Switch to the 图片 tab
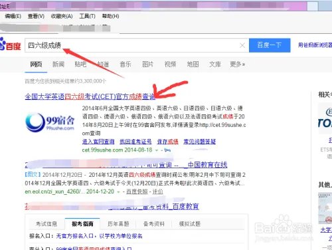Viewport: 332px width, 250px height. [x=147, y=64]
